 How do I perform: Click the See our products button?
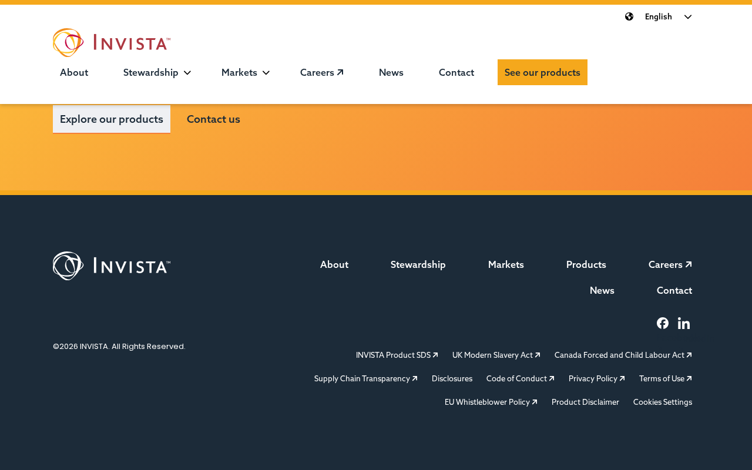pyautogui.click(x=542, y=72)
